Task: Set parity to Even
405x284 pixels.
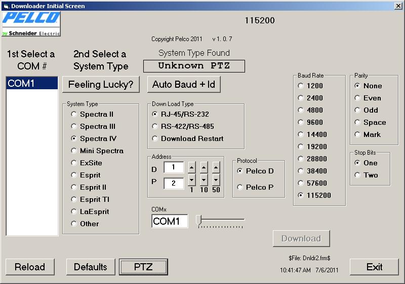Action: [368, 98]
